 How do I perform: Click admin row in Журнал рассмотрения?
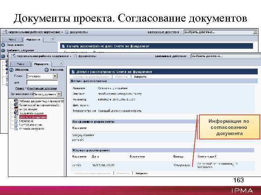(163, 165)
